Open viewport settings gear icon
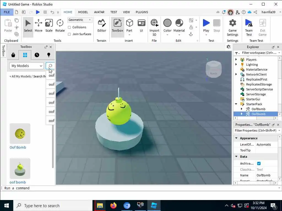 click(x=229, y=47)
